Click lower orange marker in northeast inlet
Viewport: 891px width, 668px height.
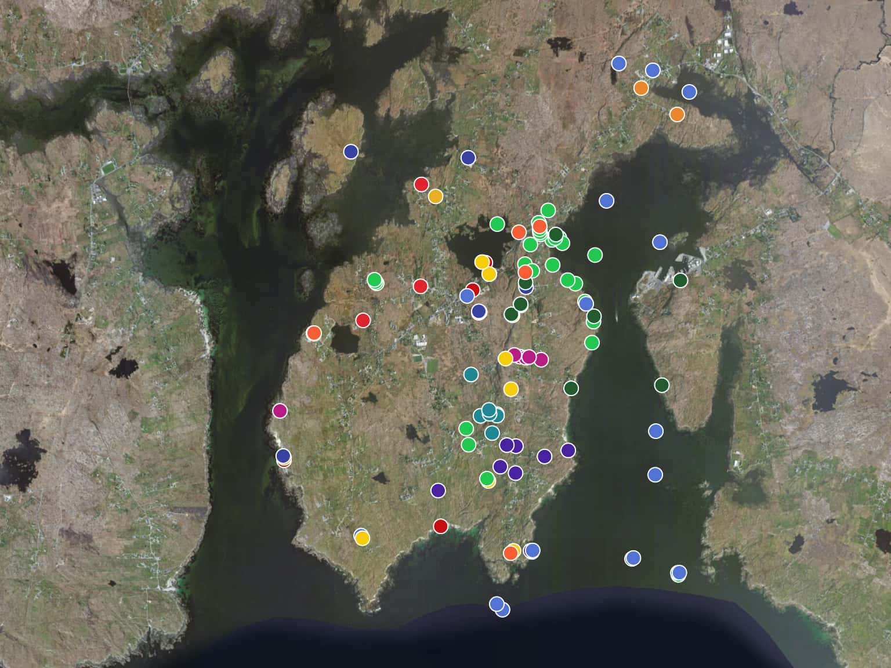point(676,114)
